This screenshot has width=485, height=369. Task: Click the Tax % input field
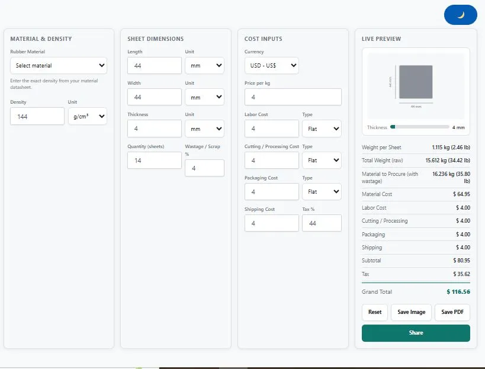pos(322,223)
